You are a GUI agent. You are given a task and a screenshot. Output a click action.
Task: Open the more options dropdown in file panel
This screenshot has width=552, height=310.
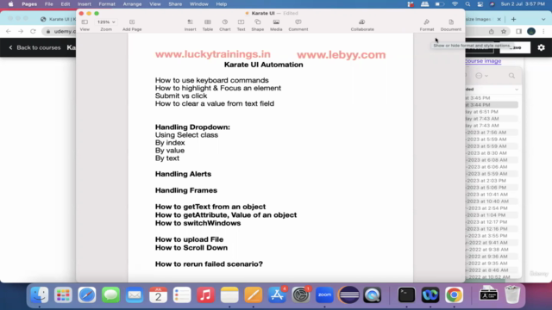[x=481, y=76]
